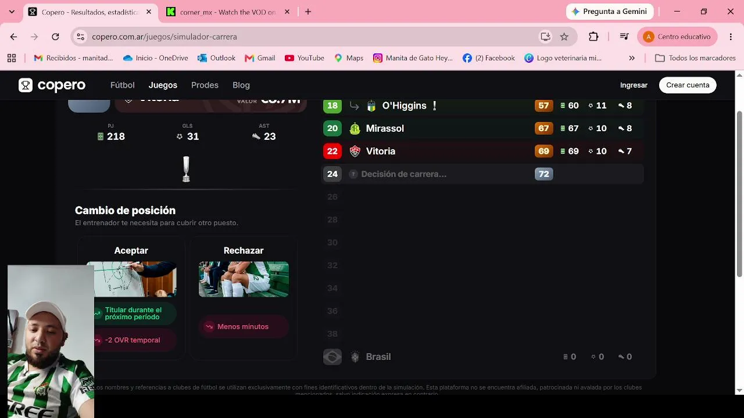Open the Blog menu item
The width and height of the screenshot is (744, 418).
click(x=241, y=85)
